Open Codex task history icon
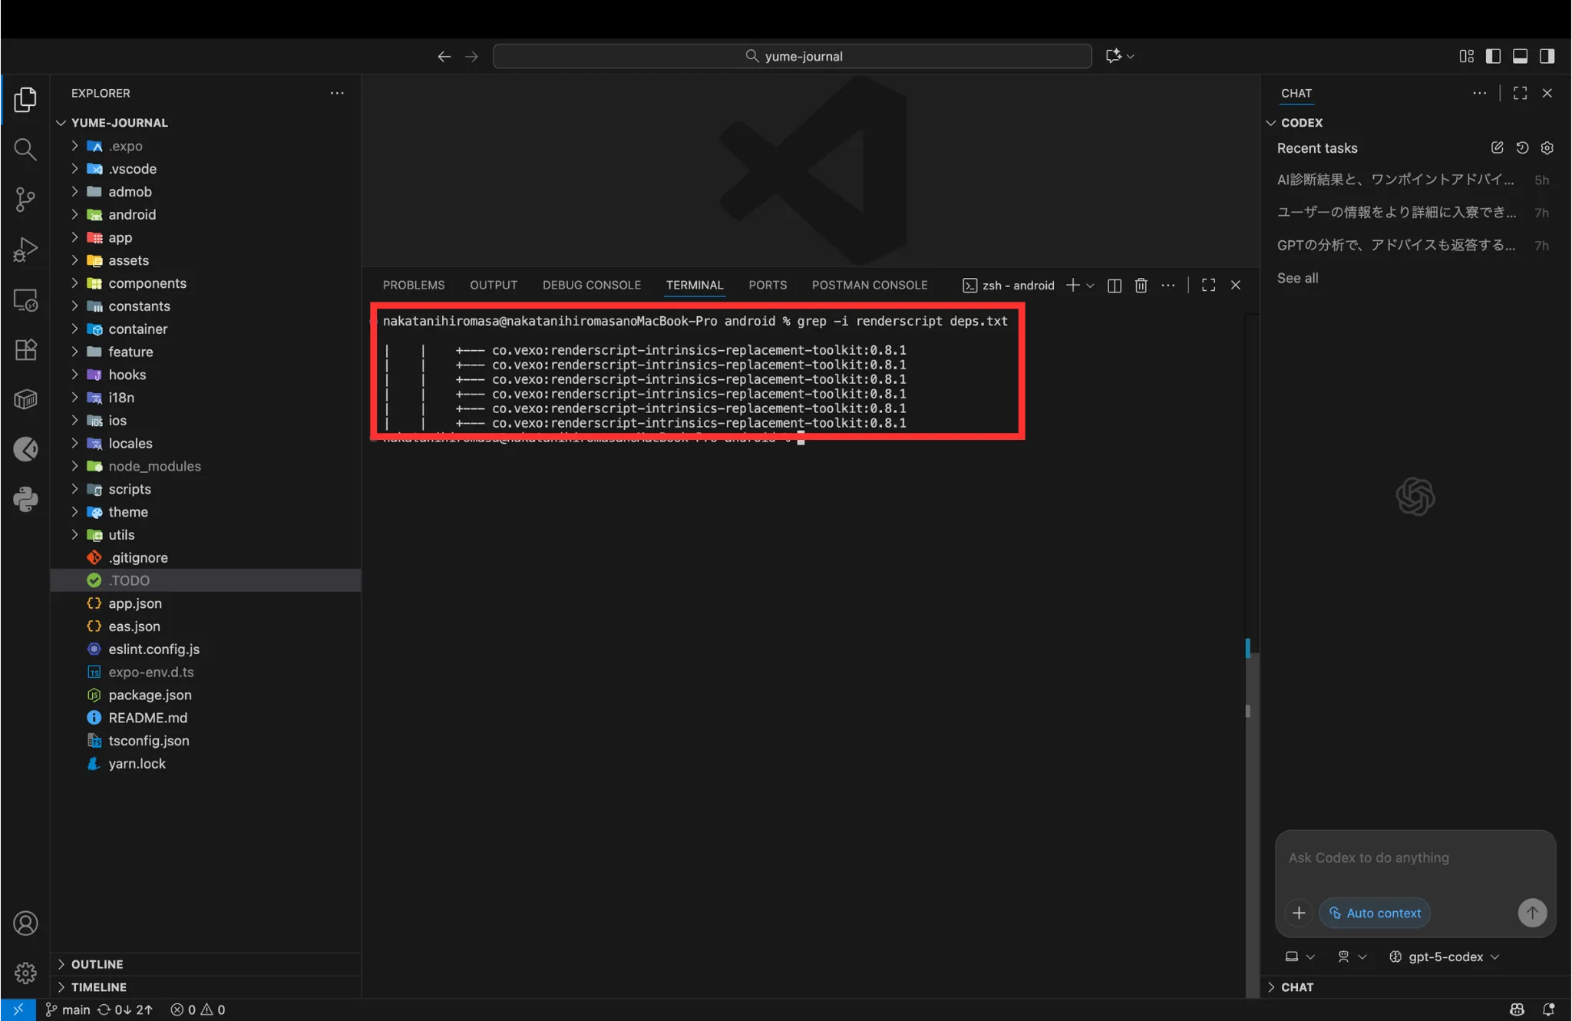The width and height of the screenshot is (1572, 1021). (x=1521, y=148)
